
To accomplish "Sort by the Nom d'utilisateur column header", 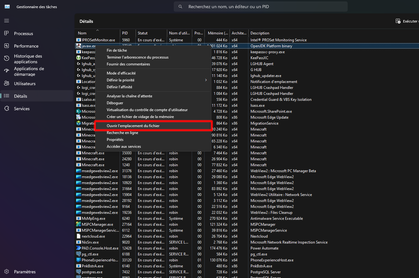I will click(180, 33).
